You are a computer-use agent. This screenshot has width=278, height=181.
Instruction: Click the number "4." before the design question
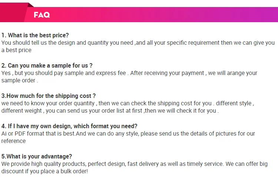point(4,126)
